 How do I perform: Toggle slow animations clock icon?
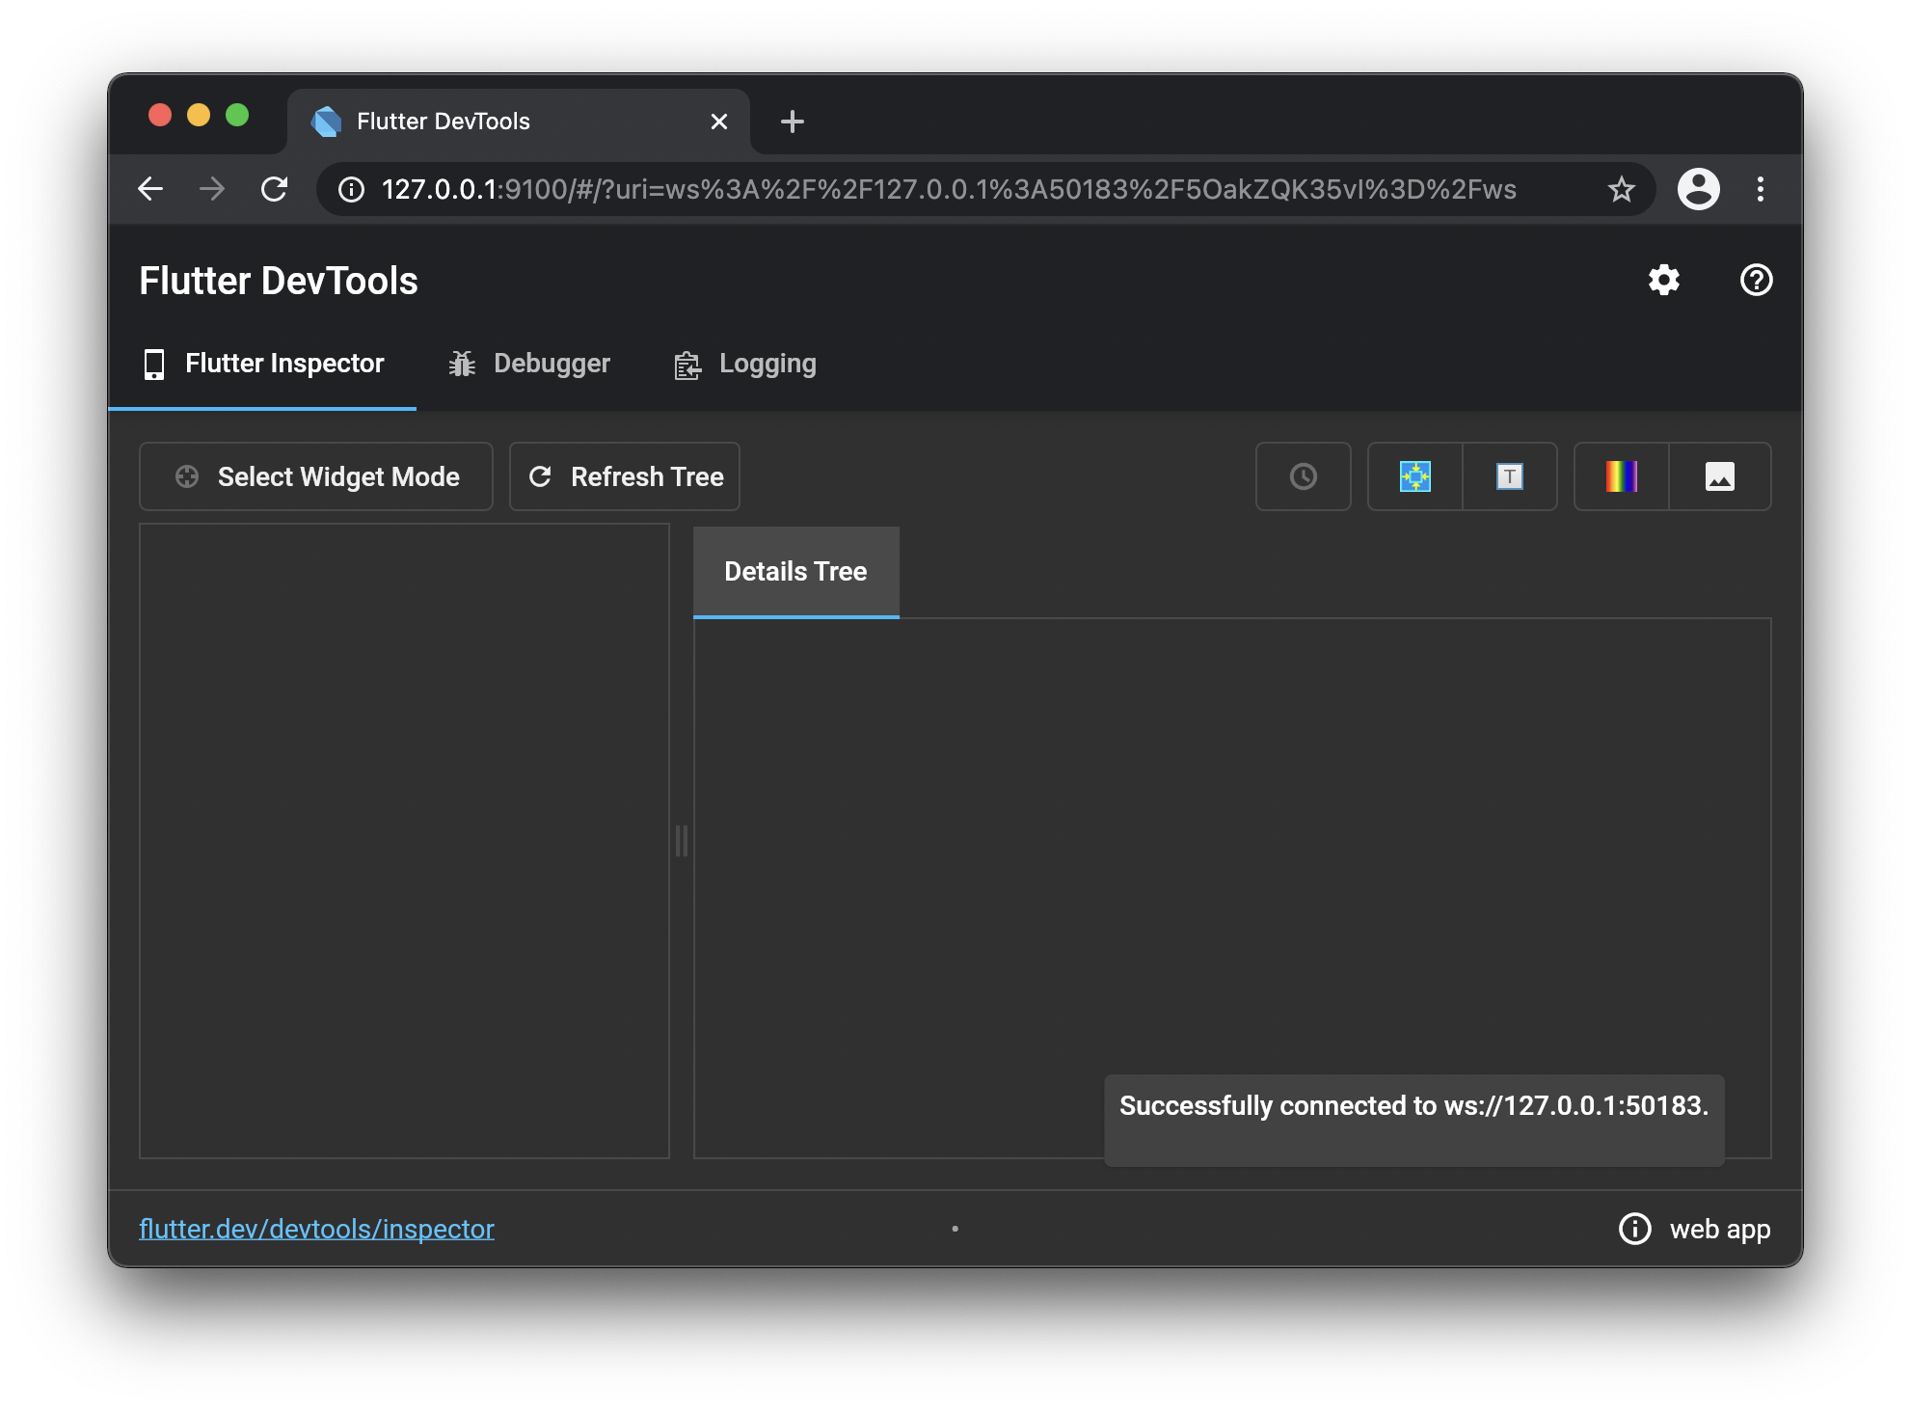1303,476
